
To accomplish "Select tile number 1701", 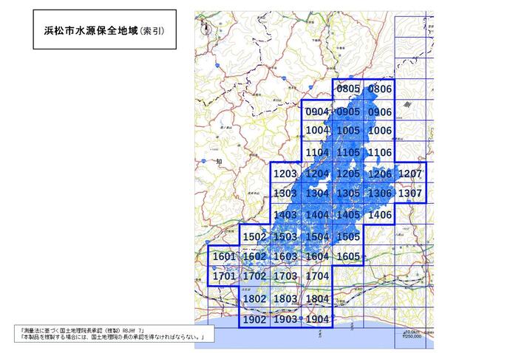I will [x=224, y=276].
